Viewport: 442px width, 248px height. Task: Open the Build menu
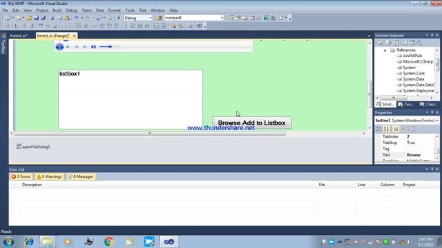pyautogui.click(x=57, y=10)
